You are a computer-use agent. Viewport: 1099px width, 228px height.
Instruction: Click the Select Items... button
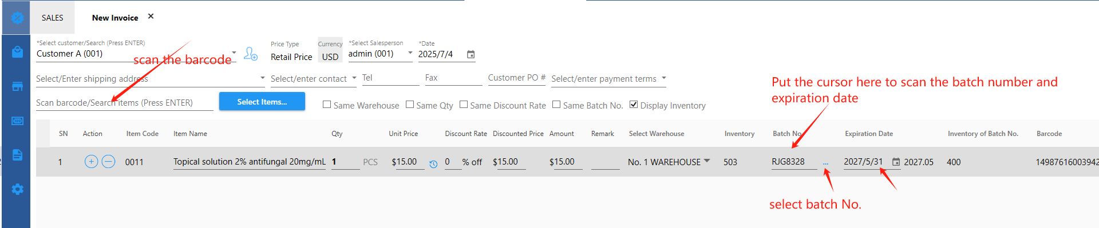(x=262, y=102)
